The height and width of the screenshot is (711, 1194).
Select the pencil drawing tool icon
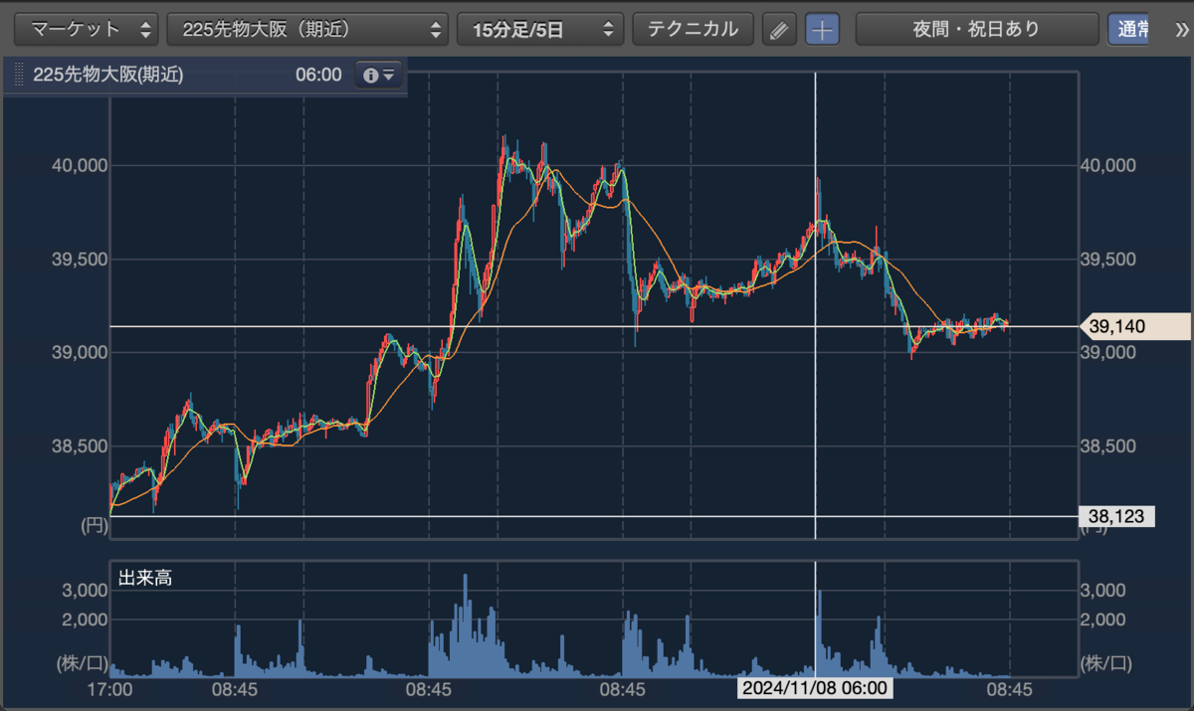pos(780,30)
